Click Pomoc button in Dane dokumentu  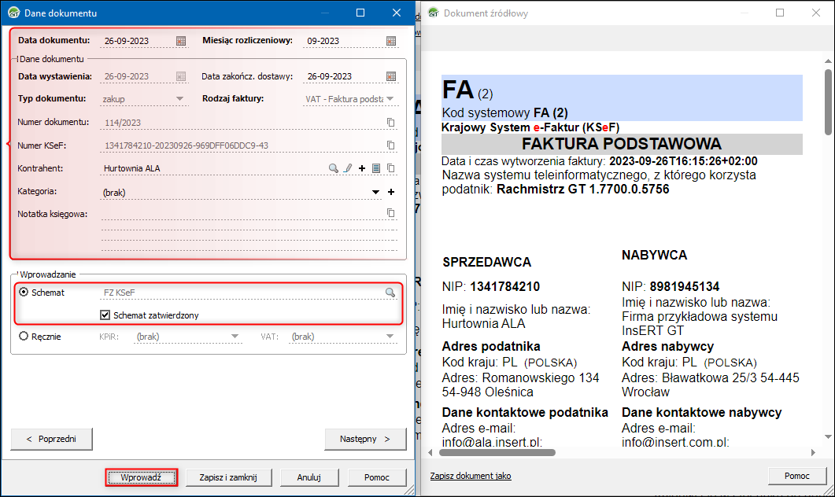377,477
